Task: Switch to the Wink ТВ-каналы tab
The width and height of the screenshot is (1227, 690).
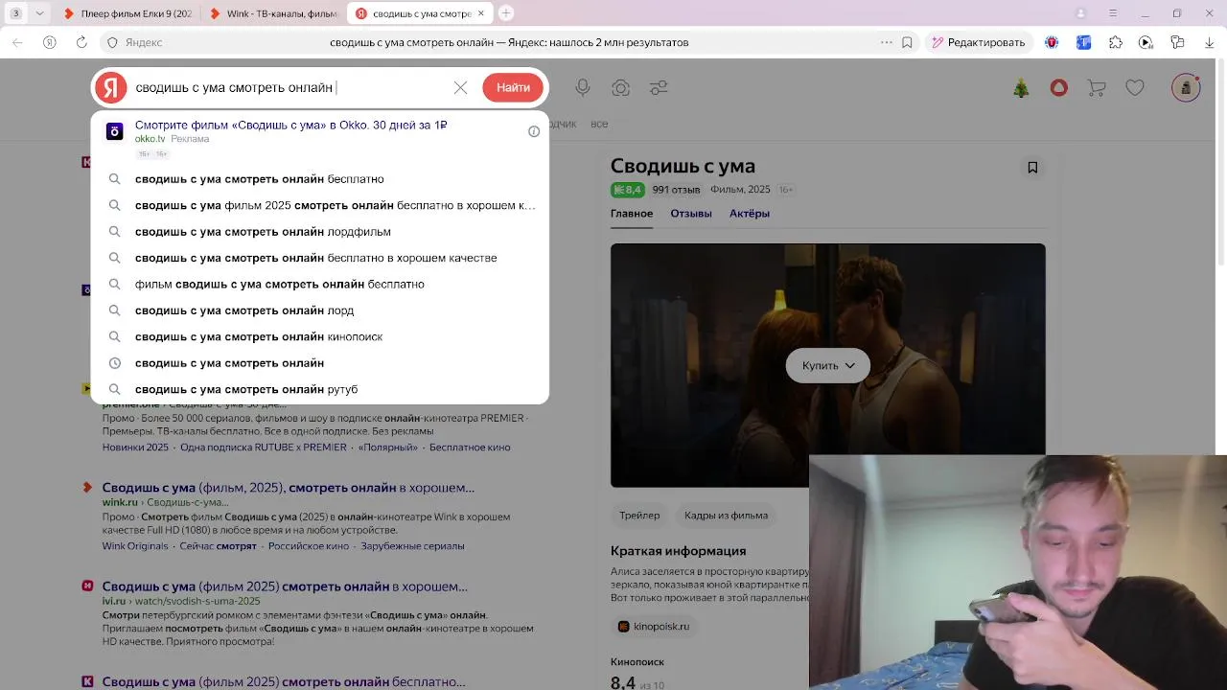Action: point(274,13)
